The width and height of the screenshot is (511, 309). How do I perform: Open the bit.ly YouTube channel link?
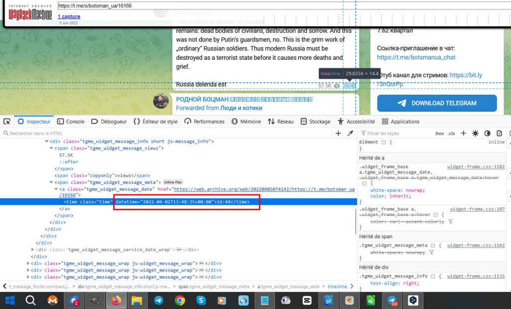(x=466, y=75)
